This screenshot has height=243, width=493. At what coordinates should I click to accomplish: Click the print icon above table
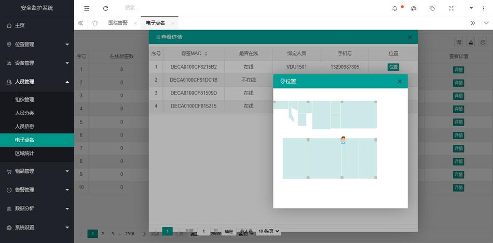(483, 42)
